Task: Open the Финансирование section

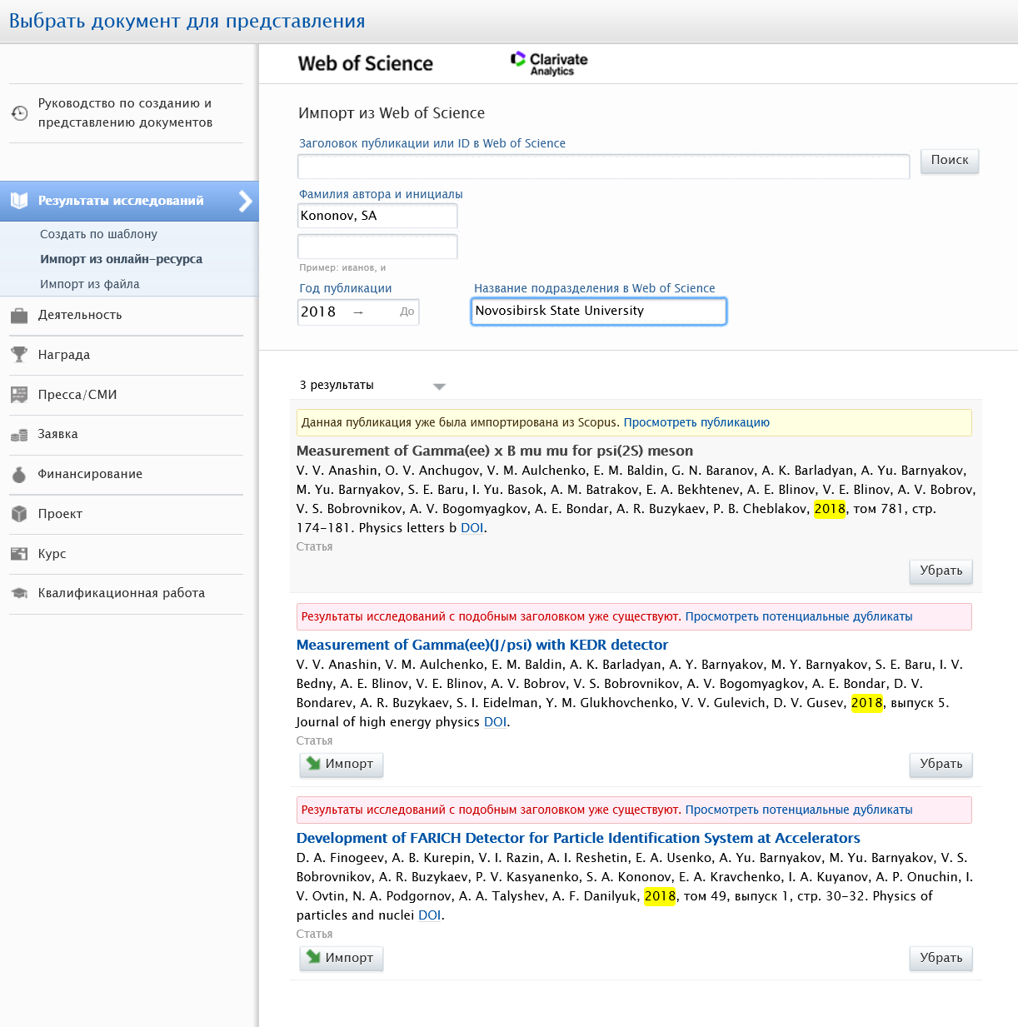Action: [x=90, y=474]
